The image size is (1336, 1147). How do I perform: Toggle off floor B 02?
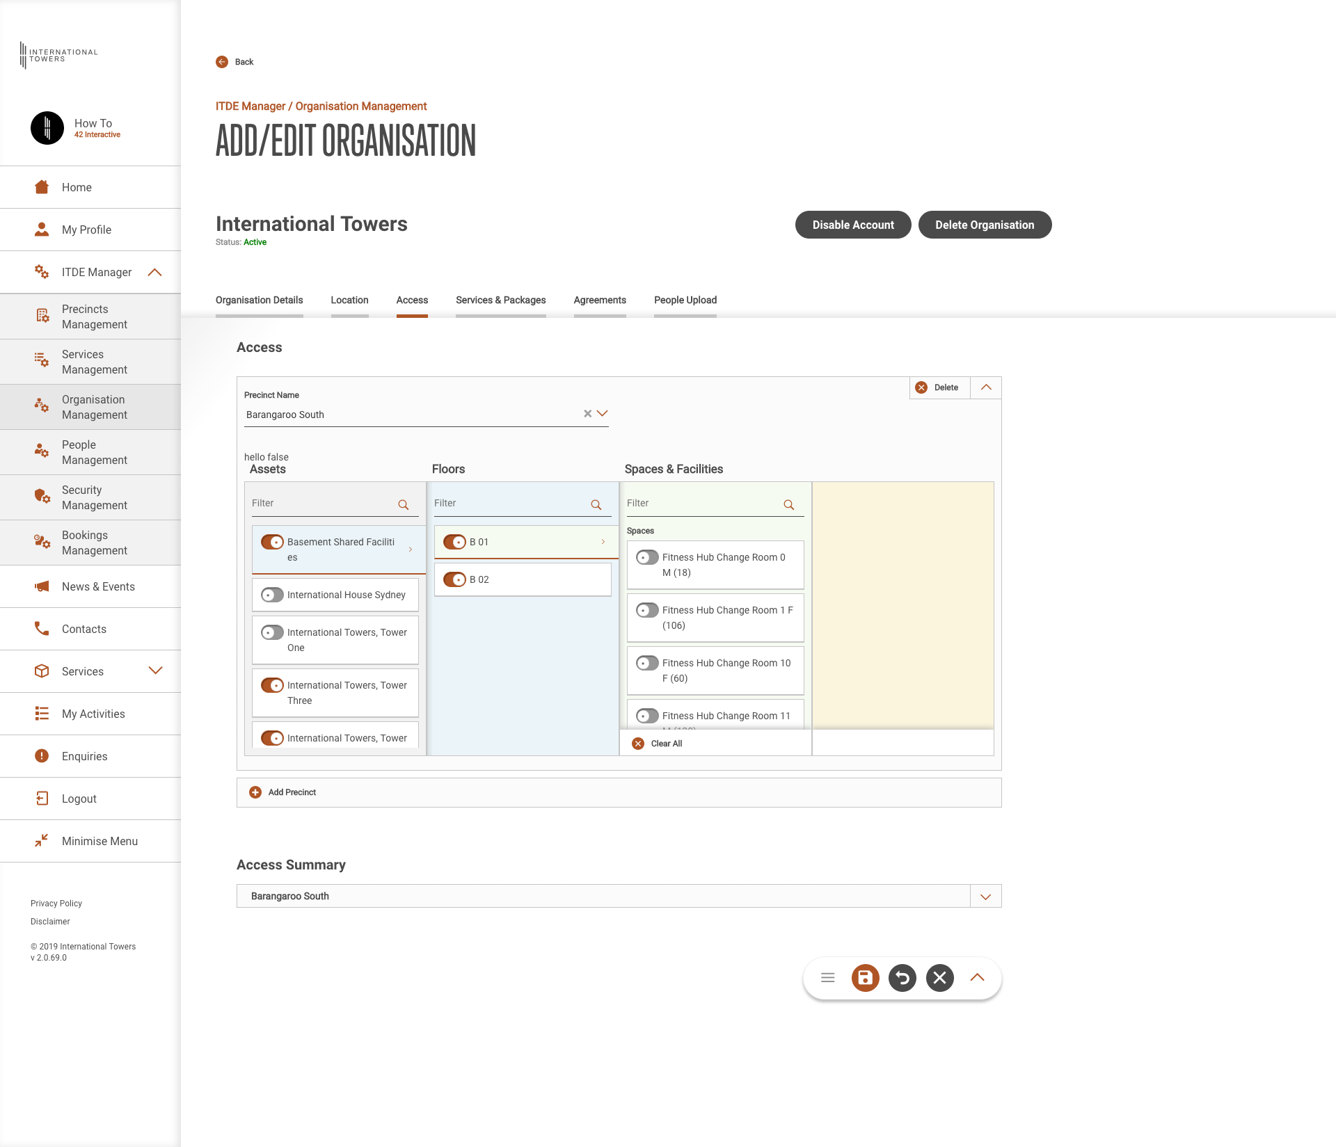click(x=454, y=579)
